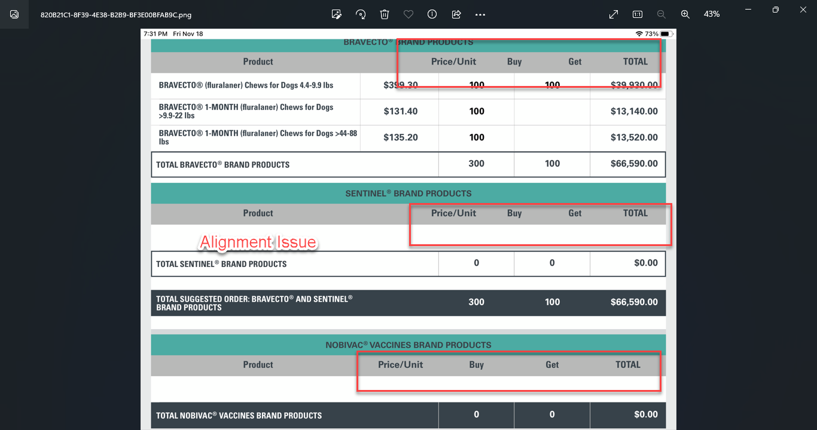Image resolution: width=817 pixels, height=430 pixels.
Task: Click TOTAL SENTINEL BRAND PRODUCTS label
Action: (221, 264)
